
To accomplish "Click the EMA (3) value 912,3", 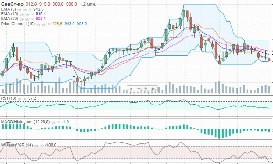I will (x=39, y=9).
